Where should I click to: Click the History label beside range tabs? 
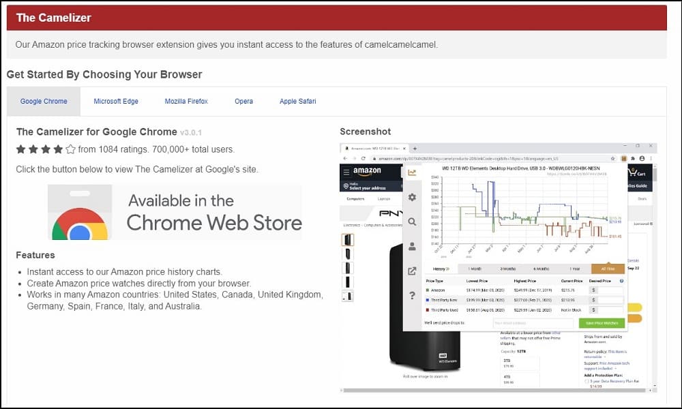click(x=441, y=269)
